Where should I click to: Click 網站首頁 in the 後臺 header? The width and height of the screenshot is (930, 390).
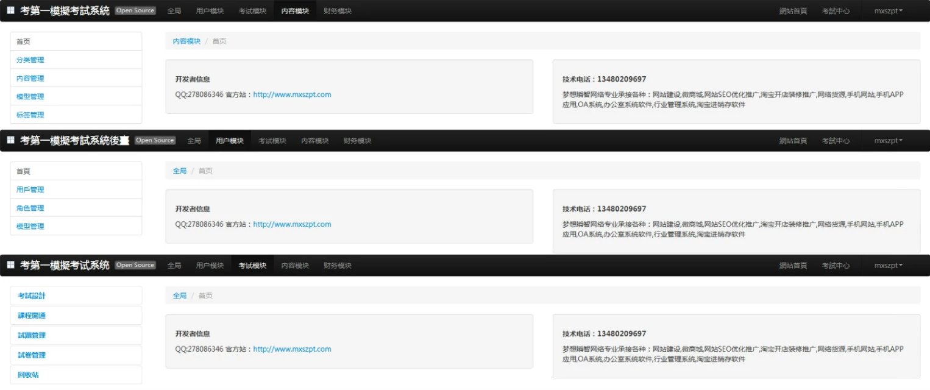[793, 141]
